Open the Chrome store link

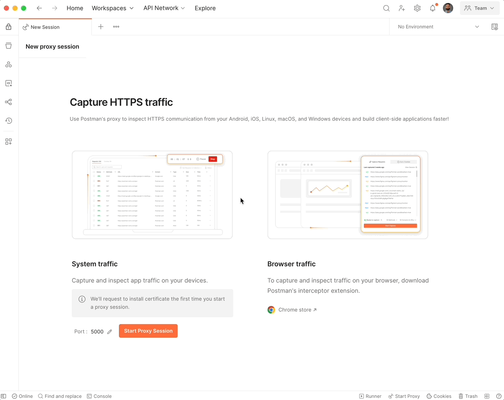click(294, 310)
